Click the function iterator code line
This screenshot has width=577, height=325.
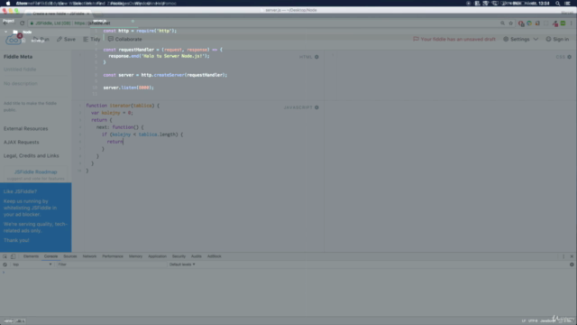123,106
